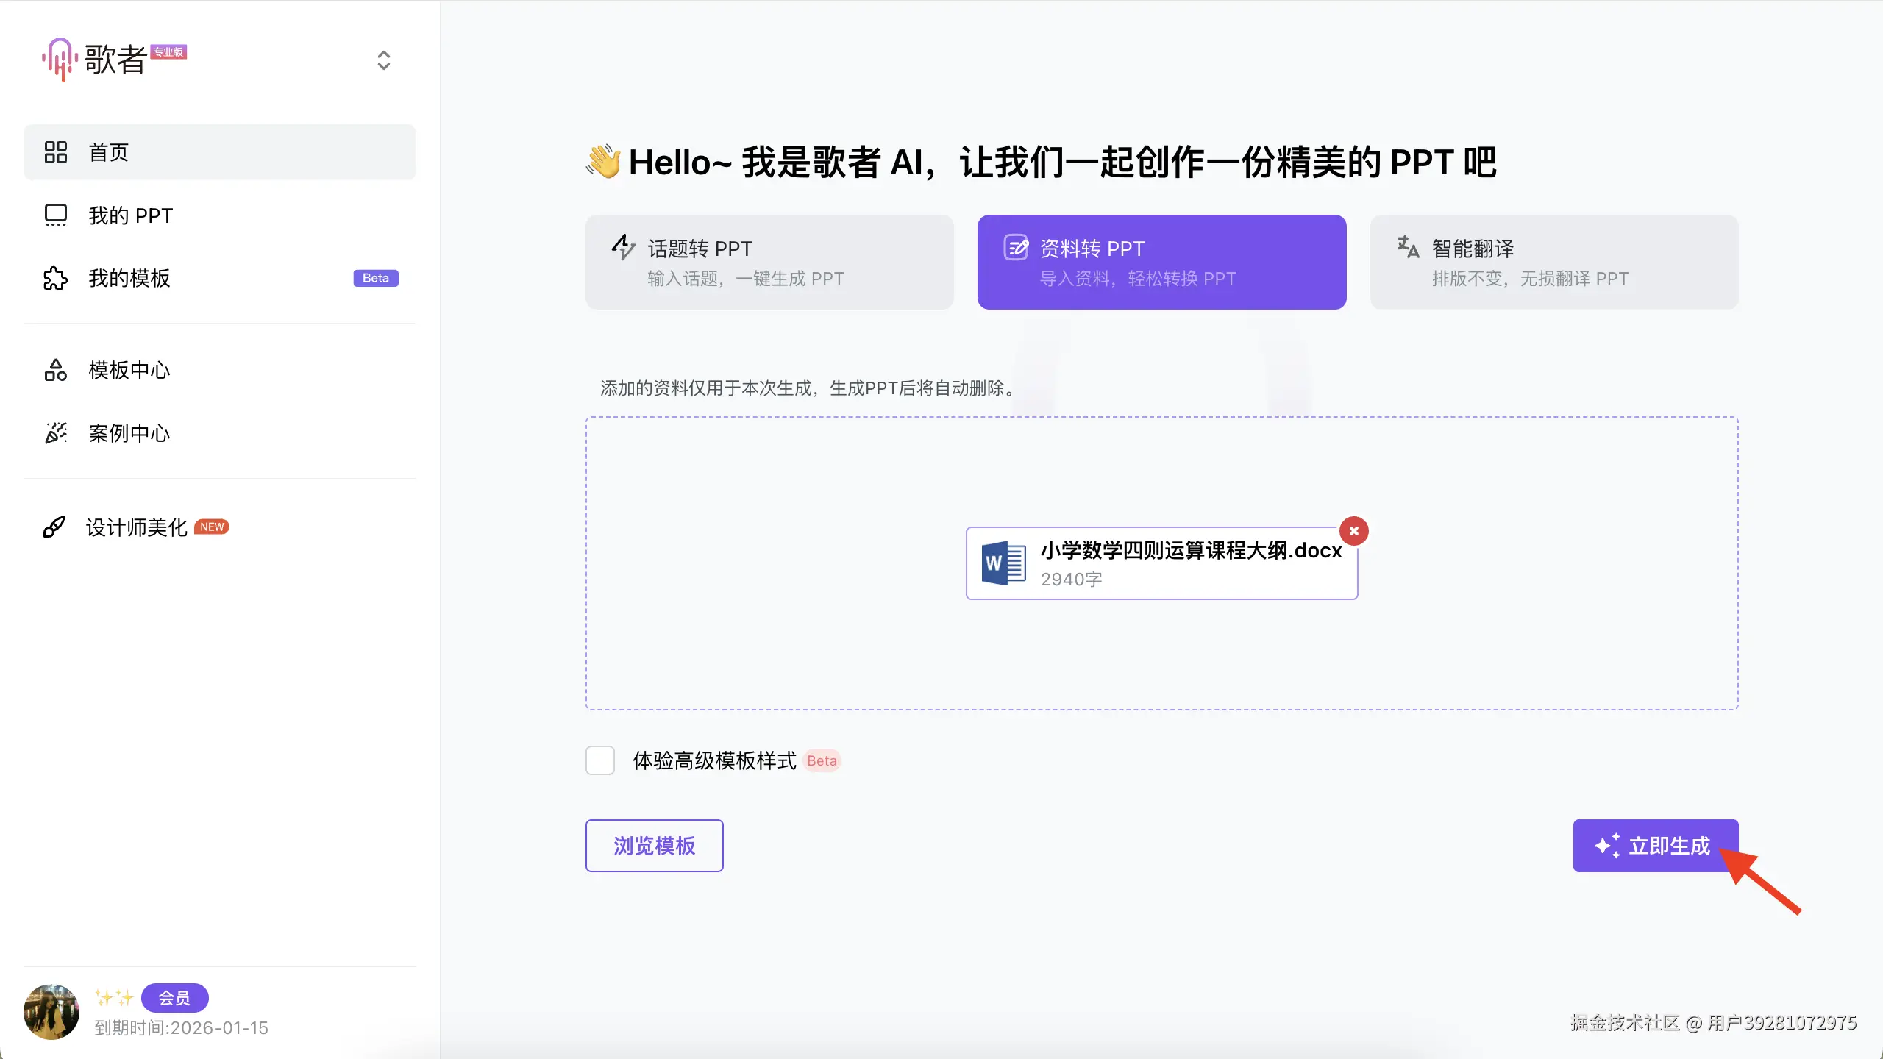
Task: Open 我的 PPT from sidebar
Action: (x=130, y=215)
